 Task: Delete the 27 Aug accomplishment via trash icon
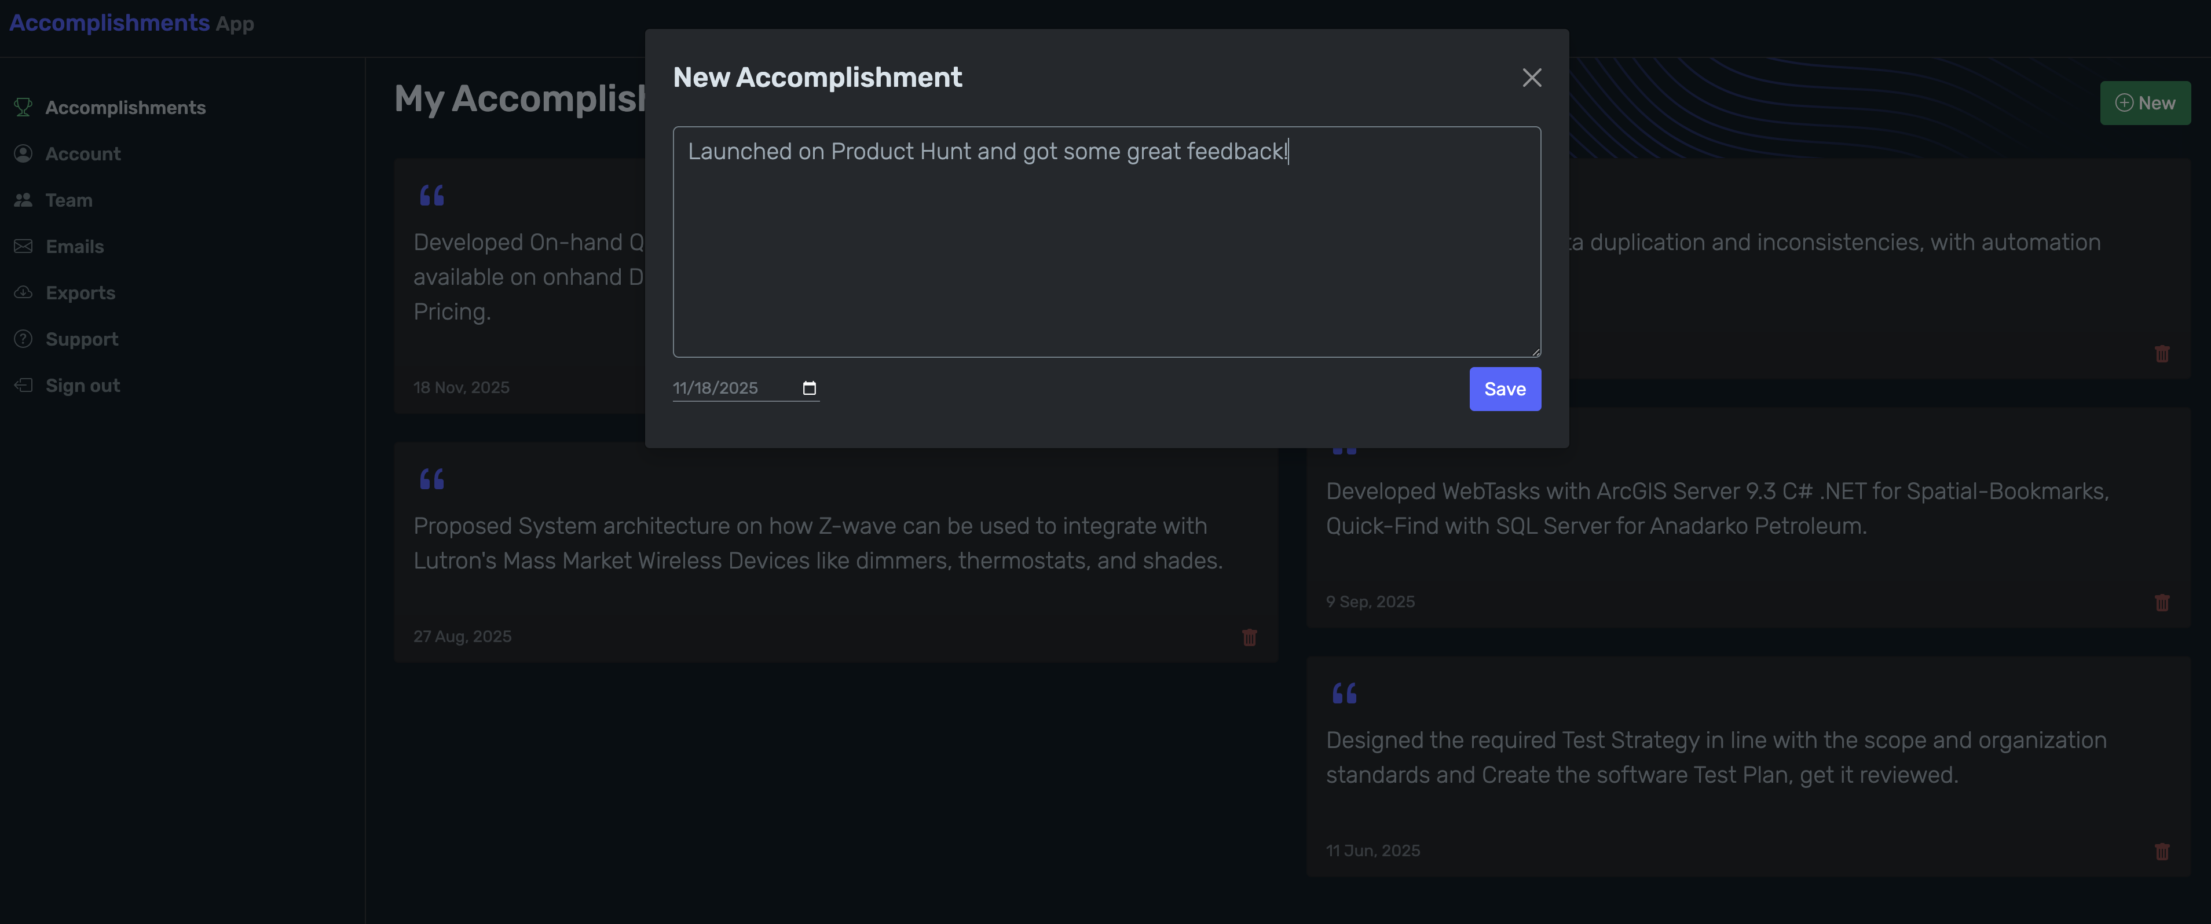(x=1250, y=637)
